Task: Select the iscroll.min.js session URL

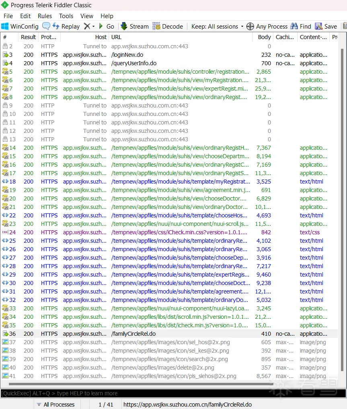Action: (x=180, y=317)
